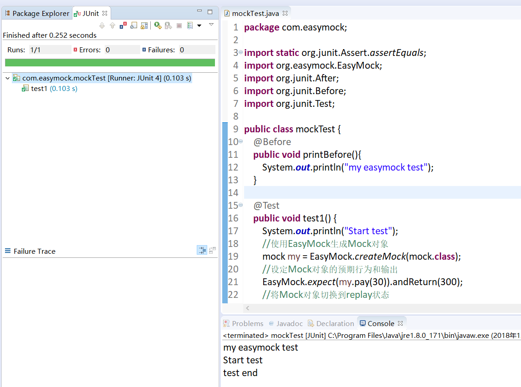Click the Errors count field

(122, 50)
